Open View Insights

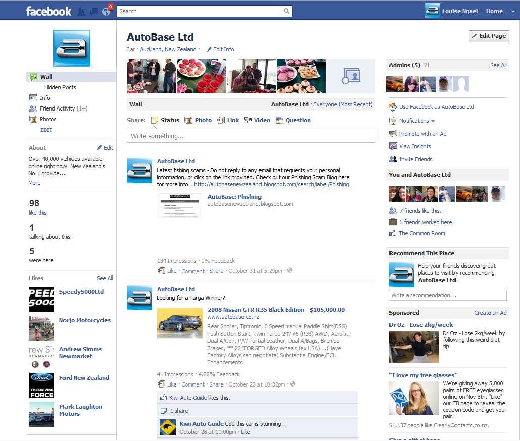point(415,146)
